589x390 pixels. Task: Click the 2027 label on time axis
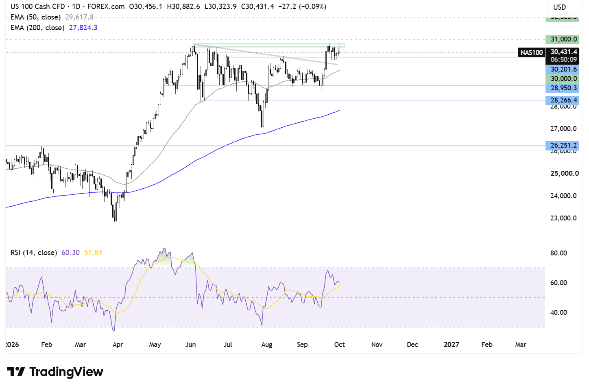coord(452,344)
